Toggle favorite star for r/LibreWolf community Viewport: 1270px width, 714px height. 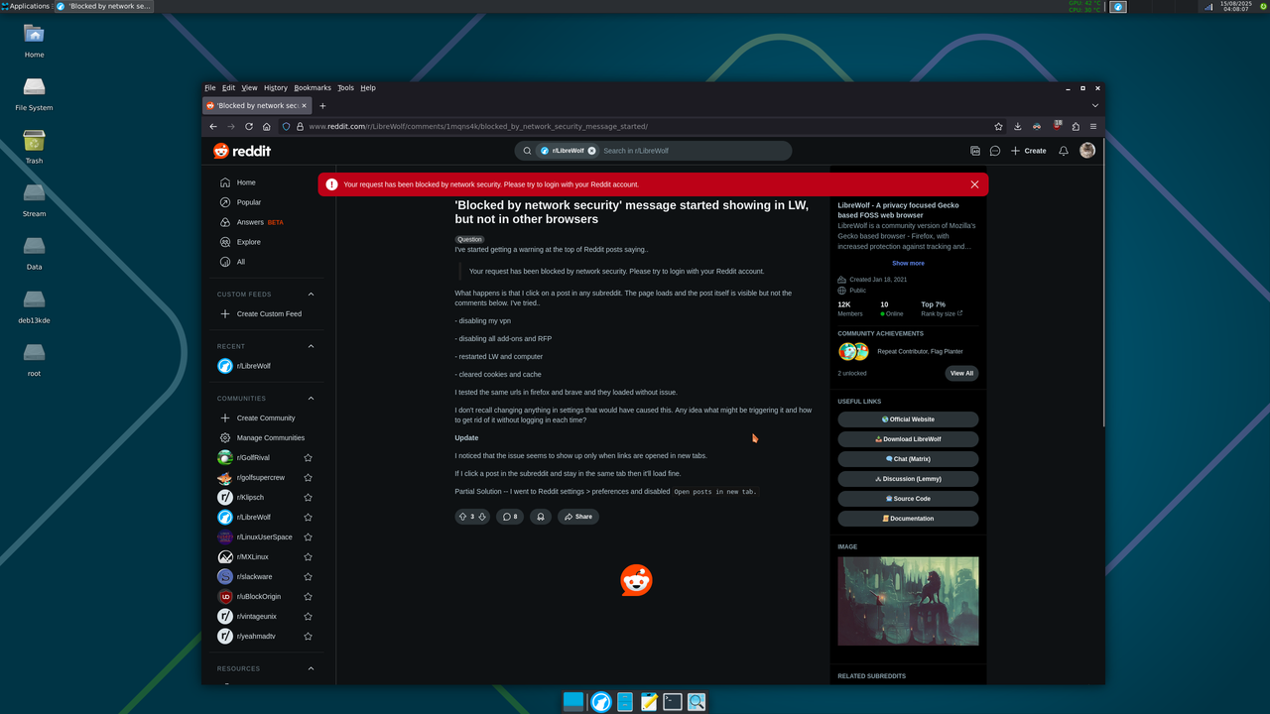click(308, 518)
